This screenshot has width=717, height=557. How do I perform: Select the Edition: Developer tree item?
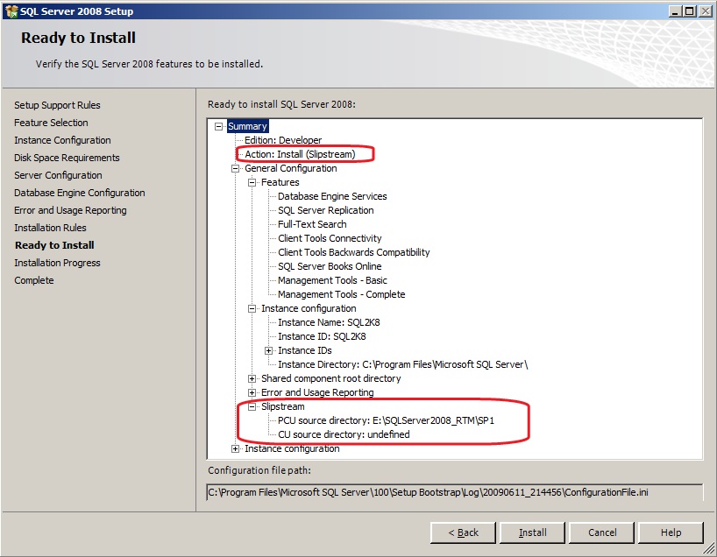(x=283, y=140)
